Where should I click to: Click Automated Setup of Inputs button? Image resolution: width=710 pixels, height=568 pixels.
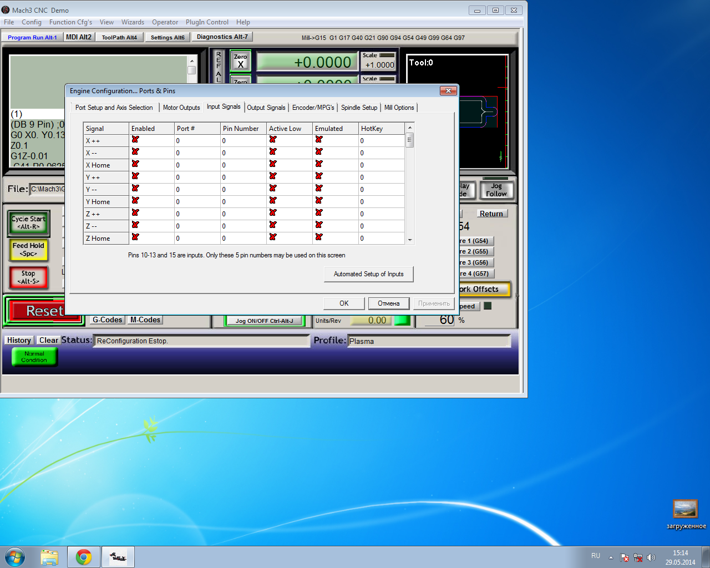369,274
